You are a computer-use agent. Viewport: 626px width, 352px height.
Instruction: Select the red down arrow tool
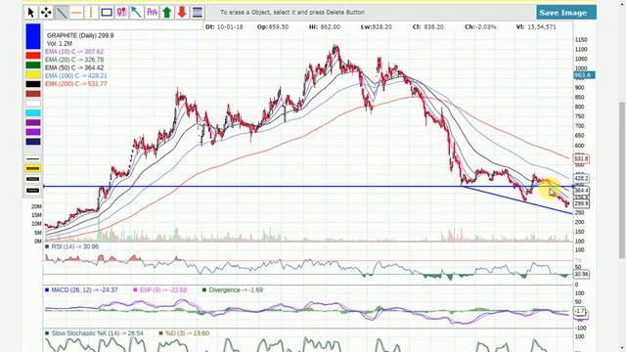[183, 13]
